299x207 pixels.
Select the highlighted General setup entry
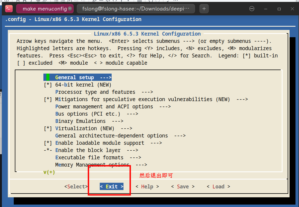tap(77, 77)
